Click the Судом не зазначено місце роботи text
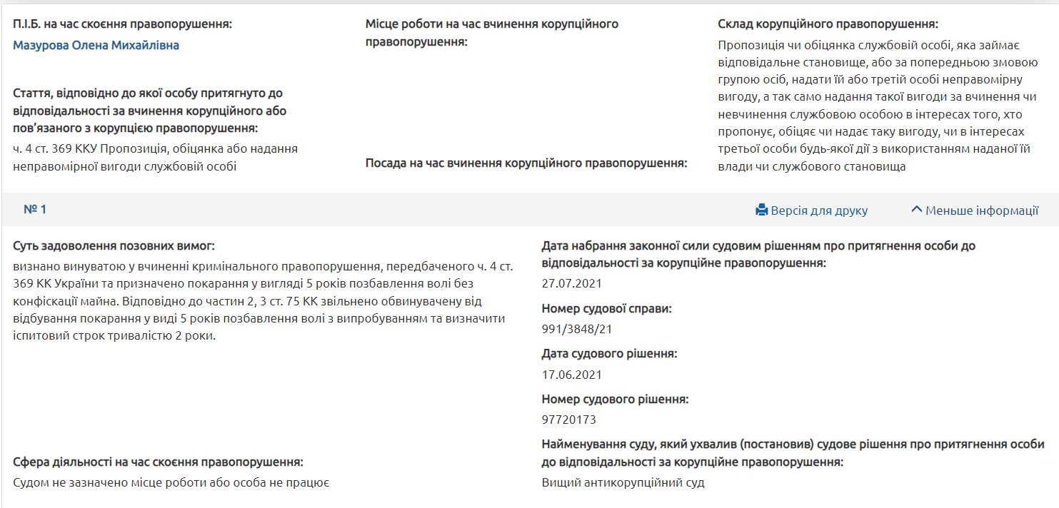The height and width of the screenshot is (508, 1059). [x=171, y=483]
